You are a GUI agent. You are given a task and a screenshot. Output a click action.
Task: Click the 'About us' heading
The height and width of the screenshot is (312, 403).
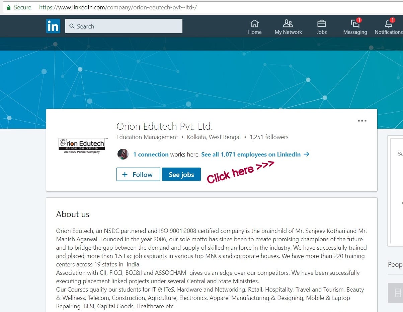point(73,214)
